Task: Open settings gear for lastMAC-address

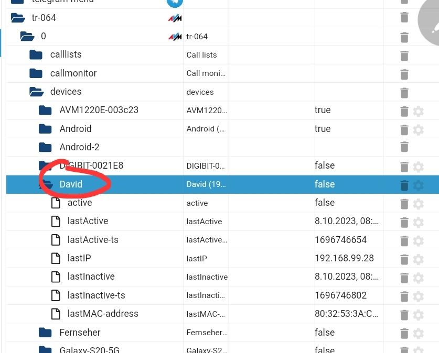Action: pos(418,315)
